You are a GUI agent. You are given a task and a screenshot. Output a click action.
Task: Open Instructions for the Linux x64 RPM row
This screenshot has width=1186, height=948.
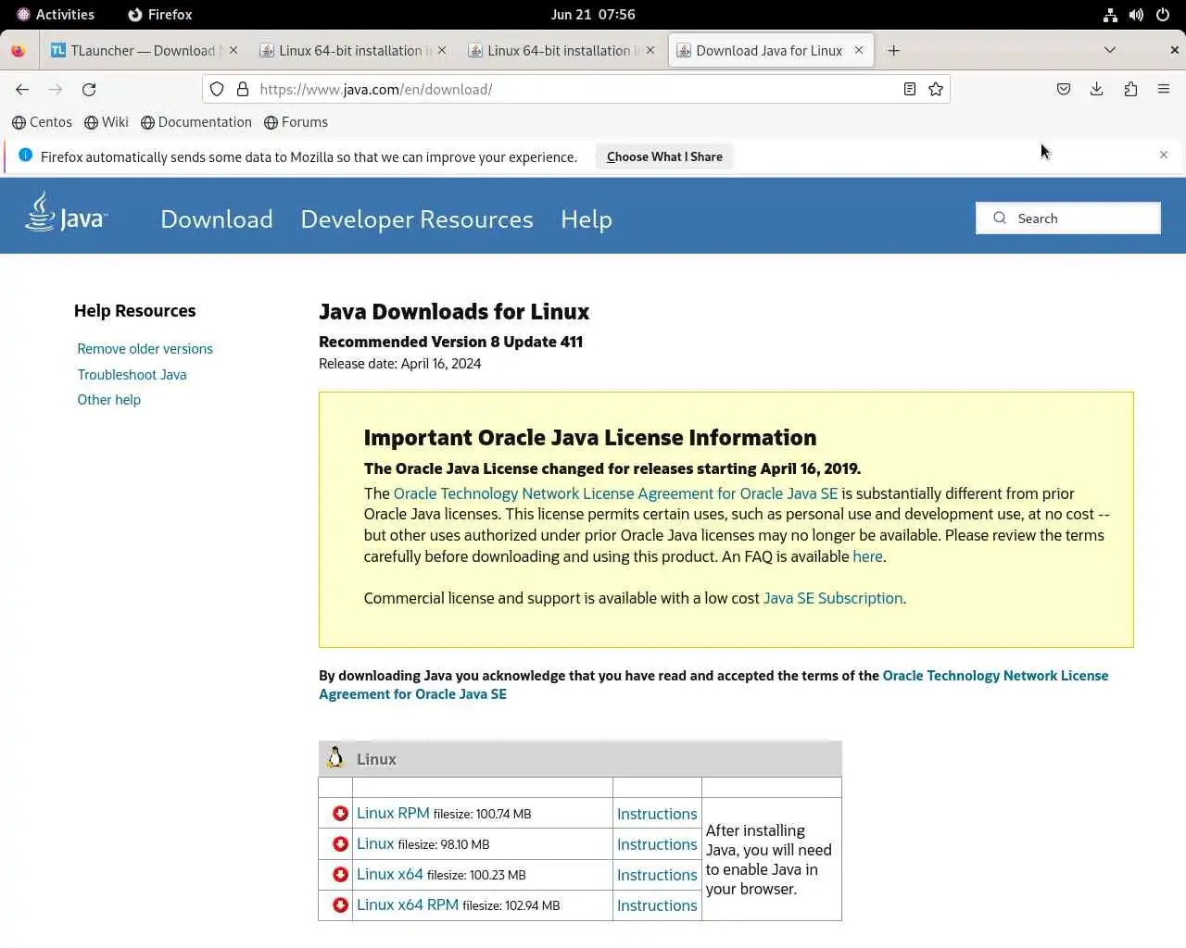(657, 905)
